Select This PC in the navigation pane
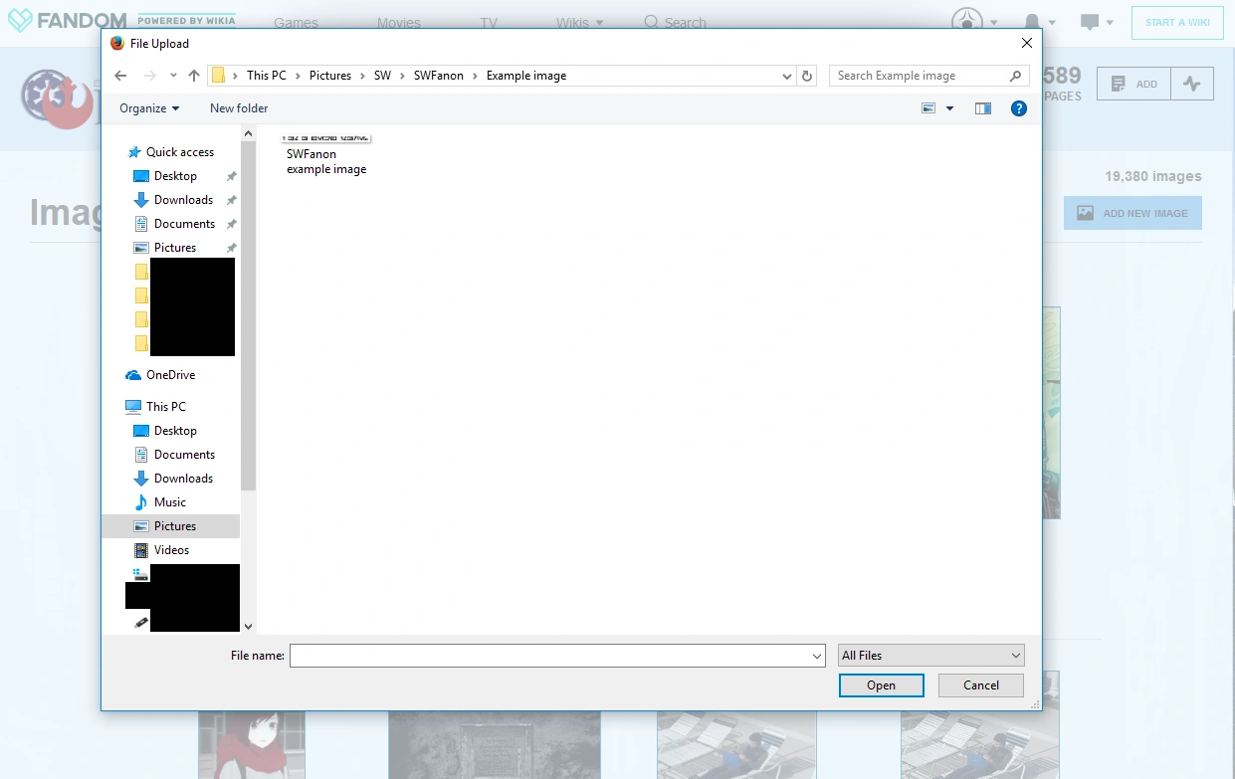This screenshot has height=779, width=1235. tap(155, 407)
